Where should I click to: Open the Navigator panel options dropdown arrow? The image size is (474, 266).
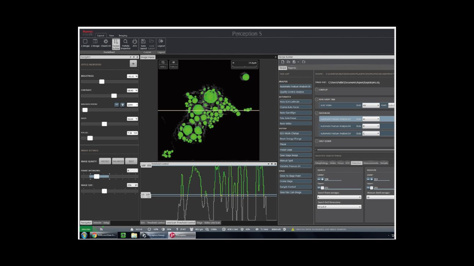(x=130, y=57)
